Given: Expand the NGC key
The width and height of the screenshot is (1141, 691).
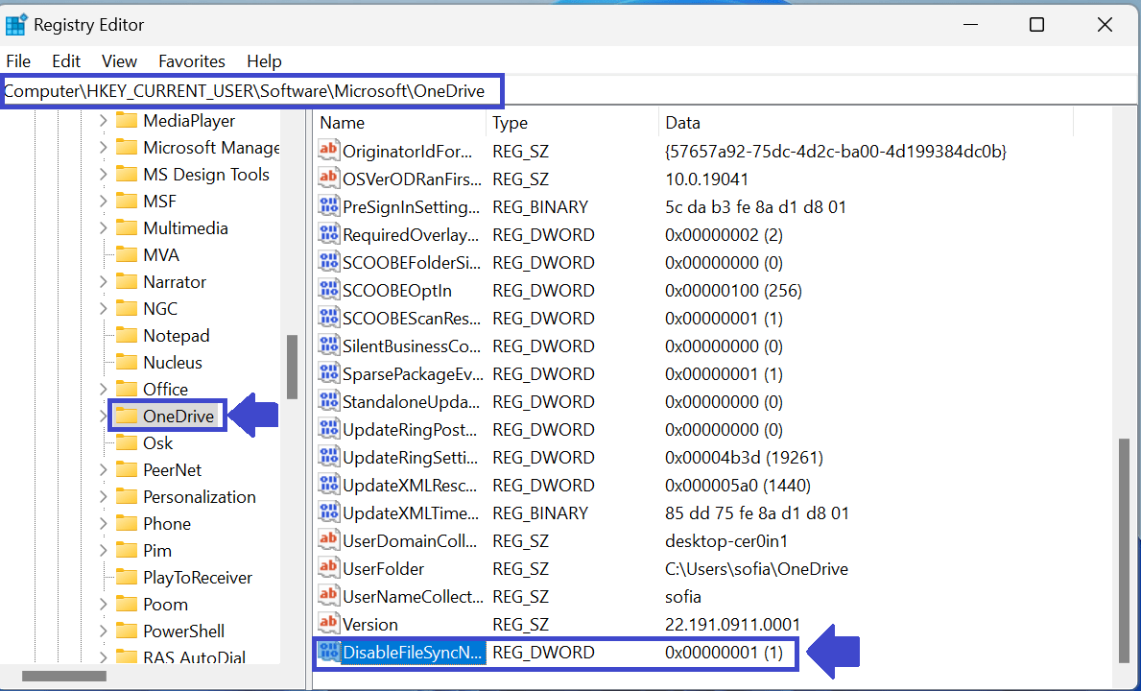Looking at the screenshot, I should [103, 308].
